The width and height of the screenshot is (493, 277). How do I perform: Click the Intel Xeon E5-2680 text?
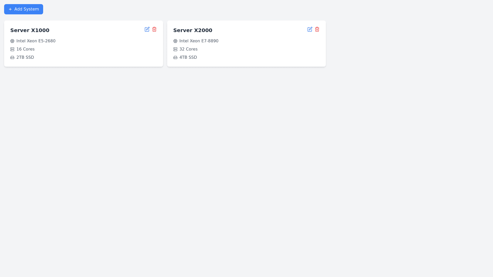36,41
